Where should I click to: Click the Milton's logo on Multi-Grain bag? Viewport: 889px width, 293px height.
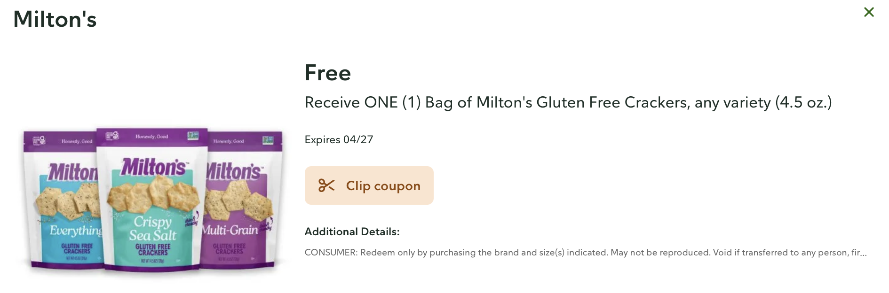pos(234,171)
